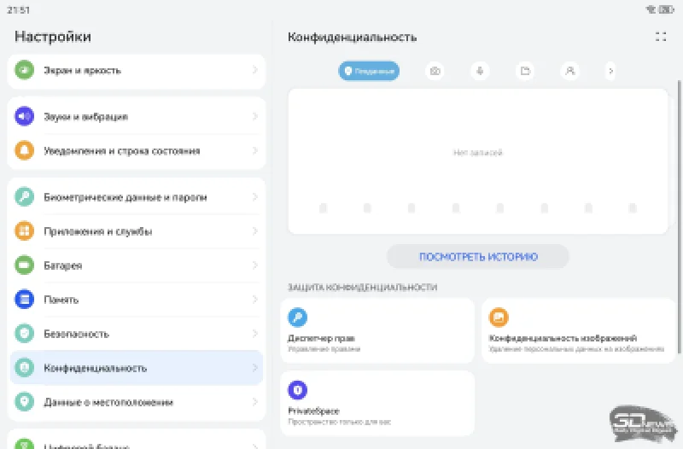Open Уведомления и строка состояния settings
683x449 pixels.
[x=122, y=151]
